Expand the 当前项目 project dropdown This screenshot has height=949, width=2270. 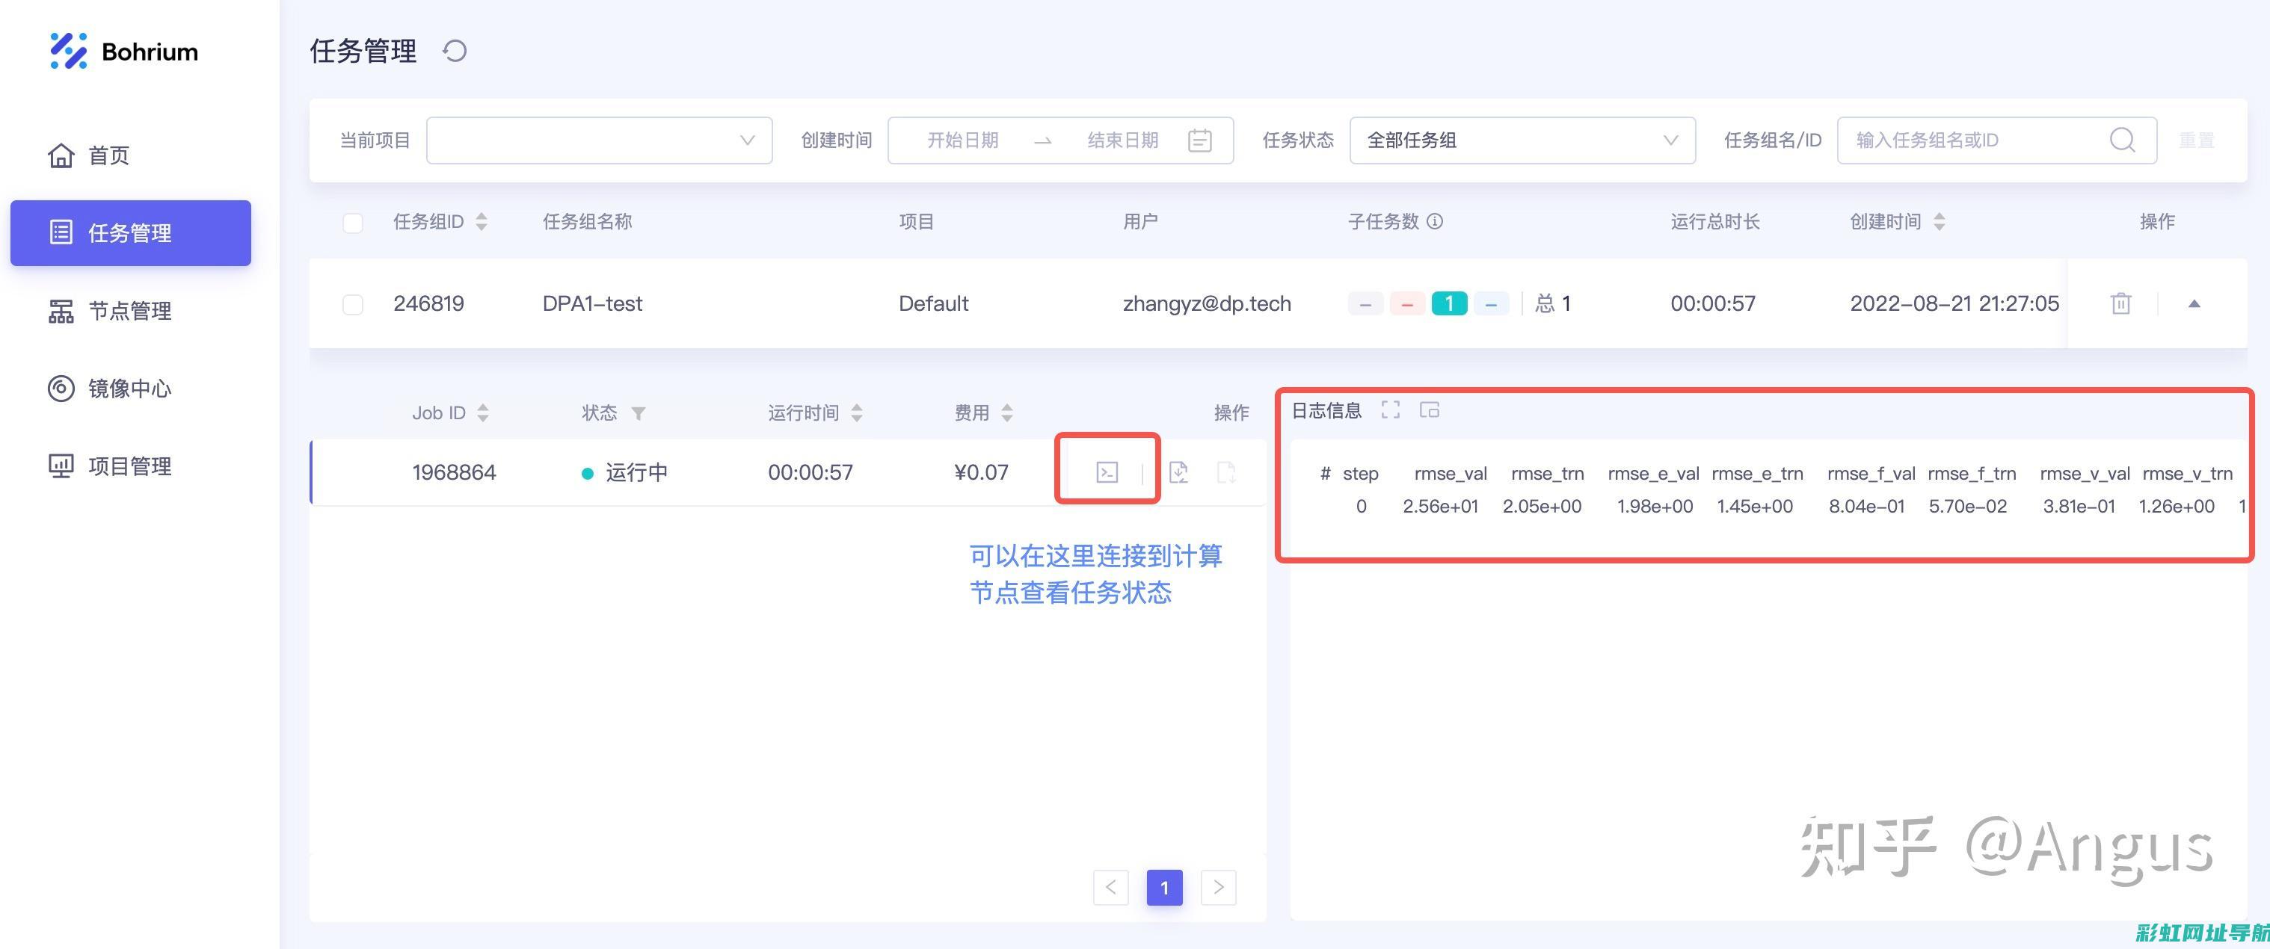(x=599, y=140)
